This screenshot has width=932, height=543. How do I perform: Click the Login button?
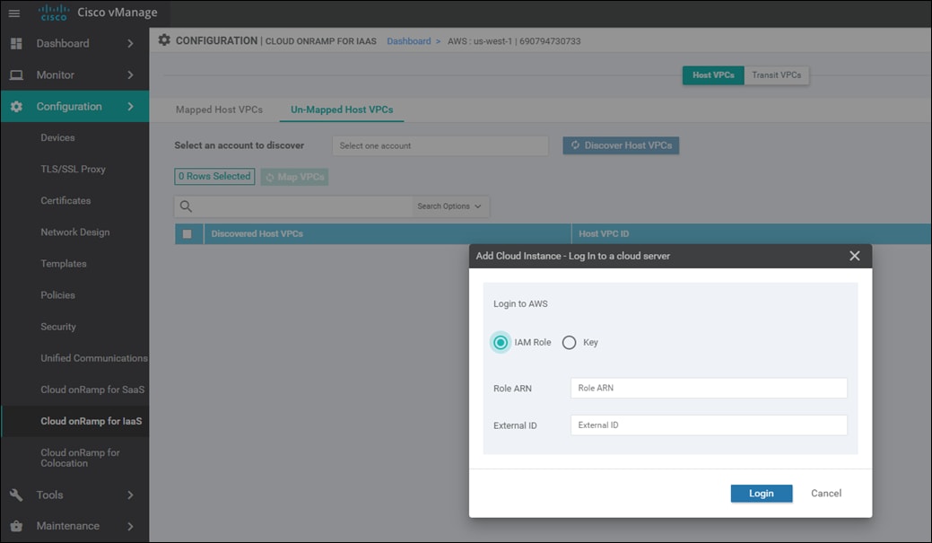click(762, 493)
